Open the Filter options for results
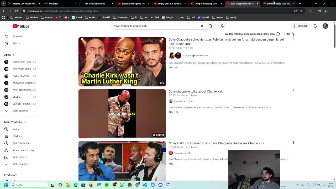This screenshot has height=189, width=336. point(290,34)
